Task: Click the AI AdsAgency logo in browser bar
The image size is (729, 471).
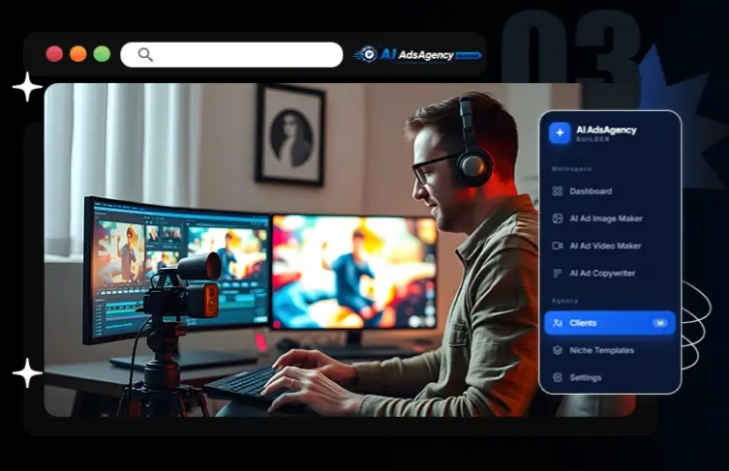Action: click(x=417, y=55)
